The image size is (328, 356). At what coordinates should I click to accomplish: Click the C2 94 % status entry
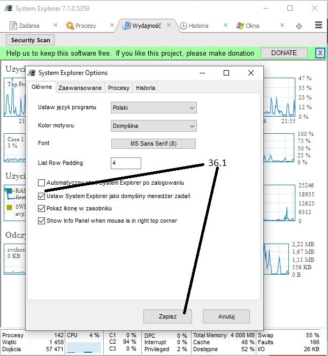(123, 342)
